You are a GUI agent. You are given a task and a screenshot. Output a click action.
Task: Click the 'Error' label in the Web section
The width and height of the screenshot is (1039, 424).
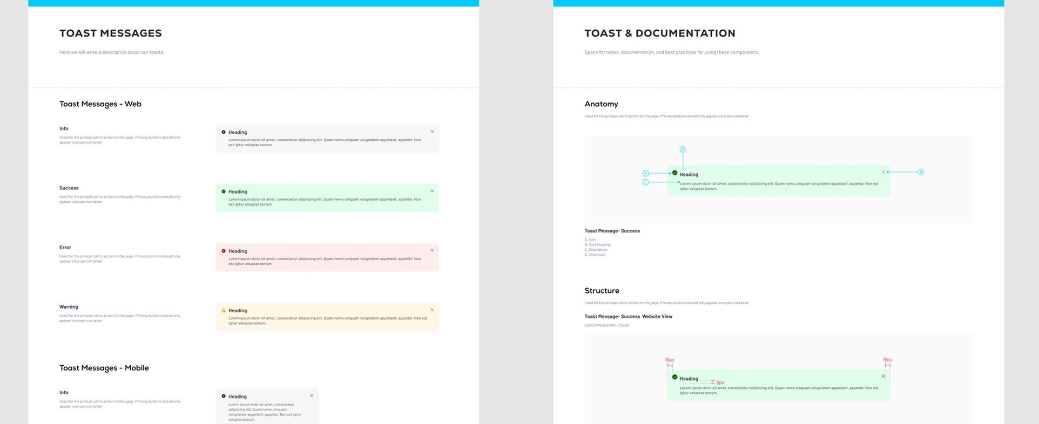65,247
